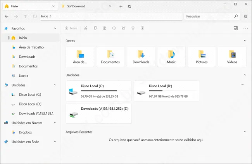Viewport: 252px width, 164px height.
Task: Click the Pesquisar search field
Action: click(209, 17)
